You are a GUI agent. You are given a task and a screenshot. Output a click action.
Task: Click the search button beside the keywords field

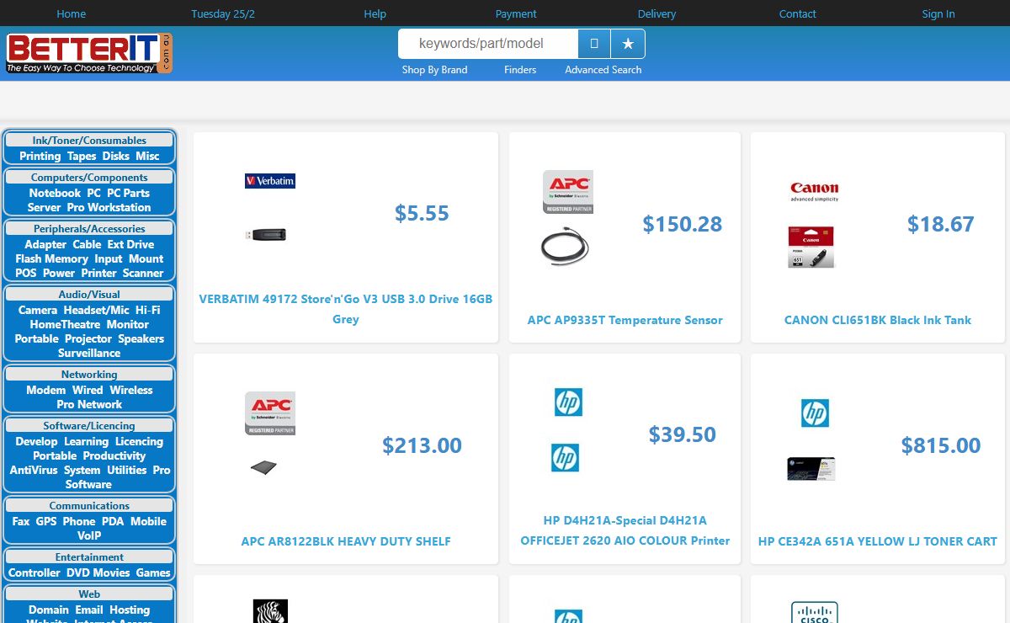pyautogui.click(x=594, y=44)
